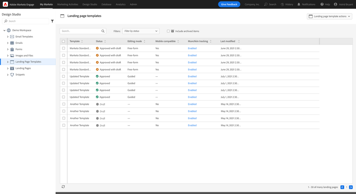Viewport: 356px width, 194px height.
Task: Click the archive box icon near Include archived
Action: (172, 31)
